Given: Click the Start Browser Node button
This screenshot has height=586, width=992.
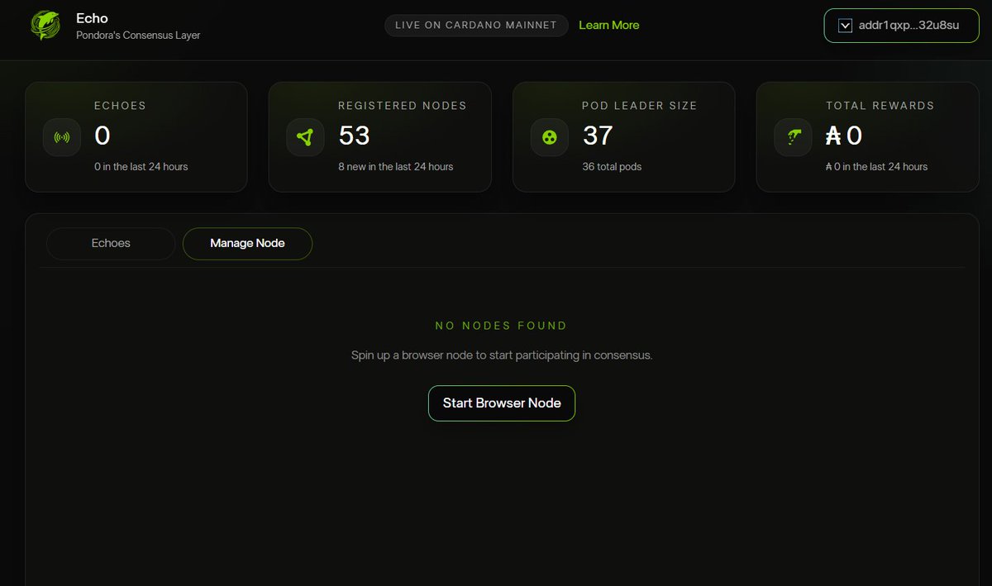Looking at the screenshot, I should coord(502,403).
